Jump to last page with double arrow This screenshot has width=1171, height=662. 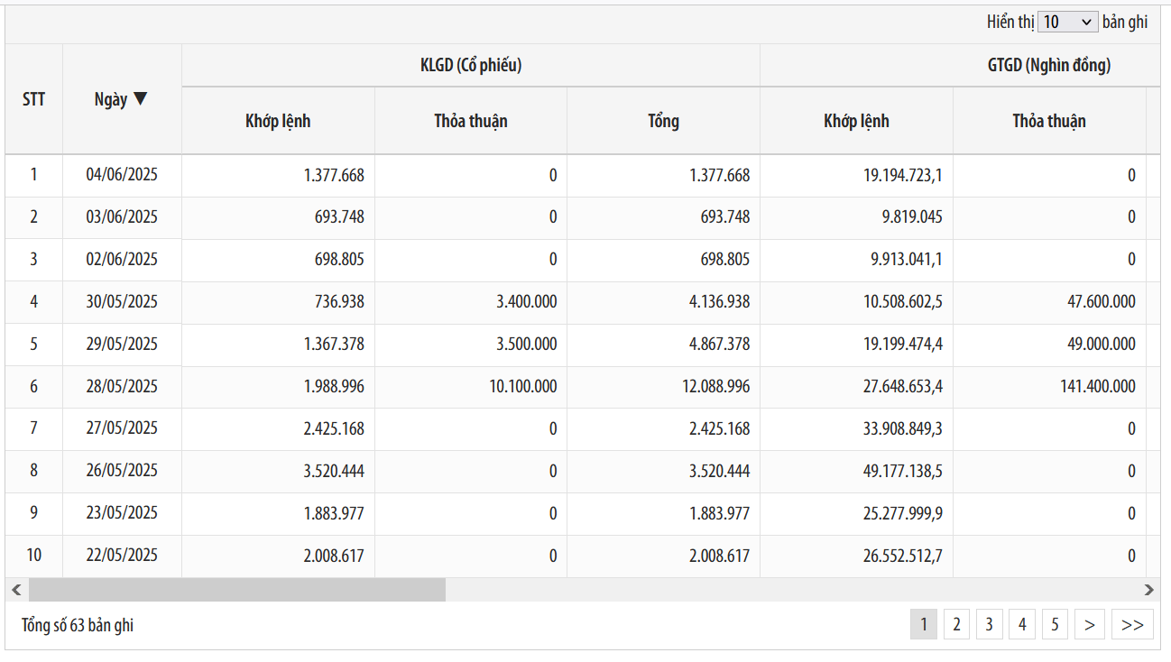tap(1132, 624)
